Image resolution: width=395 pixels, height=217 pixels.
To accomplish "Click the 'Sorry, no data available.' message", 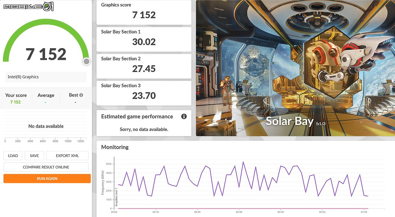I will click(144, 129).
